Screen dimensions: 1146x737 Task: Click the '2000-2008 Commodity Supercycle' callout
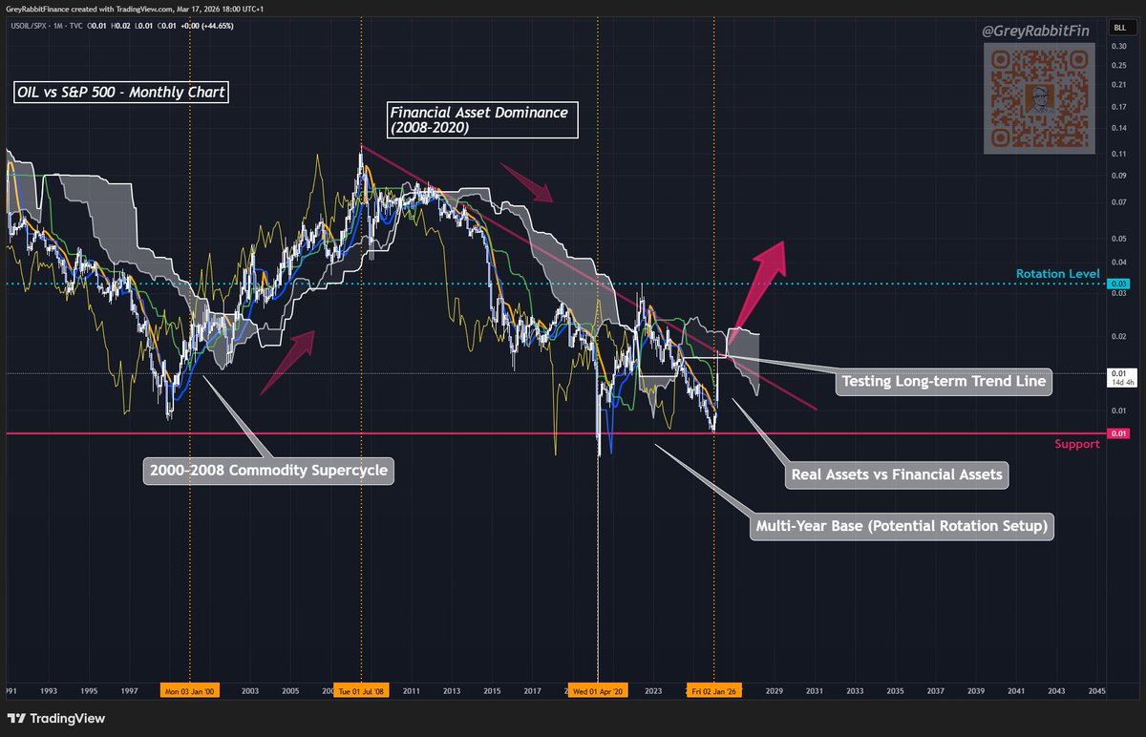268,471
